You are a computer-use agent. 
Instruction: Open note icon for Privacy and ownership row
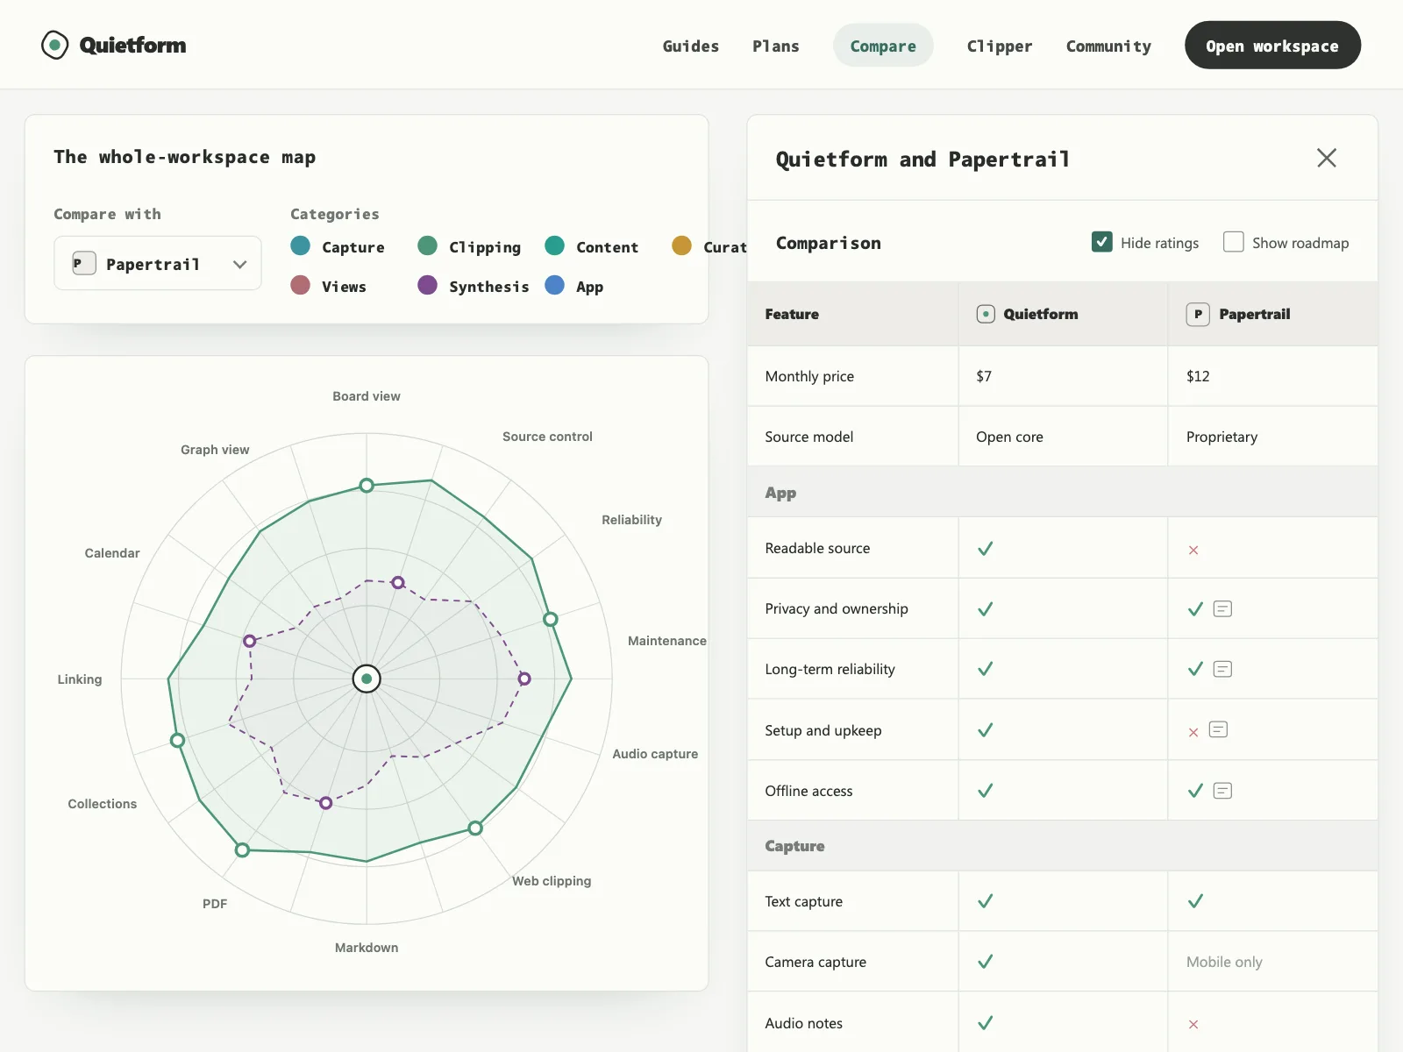pyautogui.click(x=1222, y=608)
